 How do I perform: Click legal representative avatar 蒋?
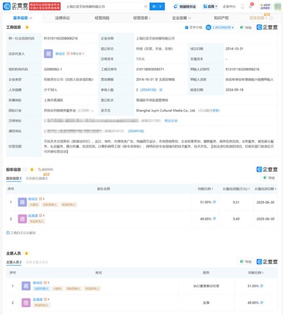click(x=49, y=54)
